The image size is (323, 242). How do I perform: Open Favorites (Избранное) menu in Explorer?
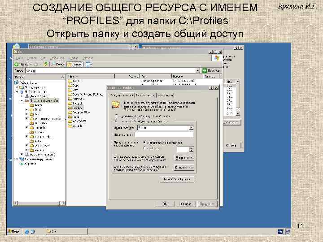pyautogui.click(x=57, y=58)
